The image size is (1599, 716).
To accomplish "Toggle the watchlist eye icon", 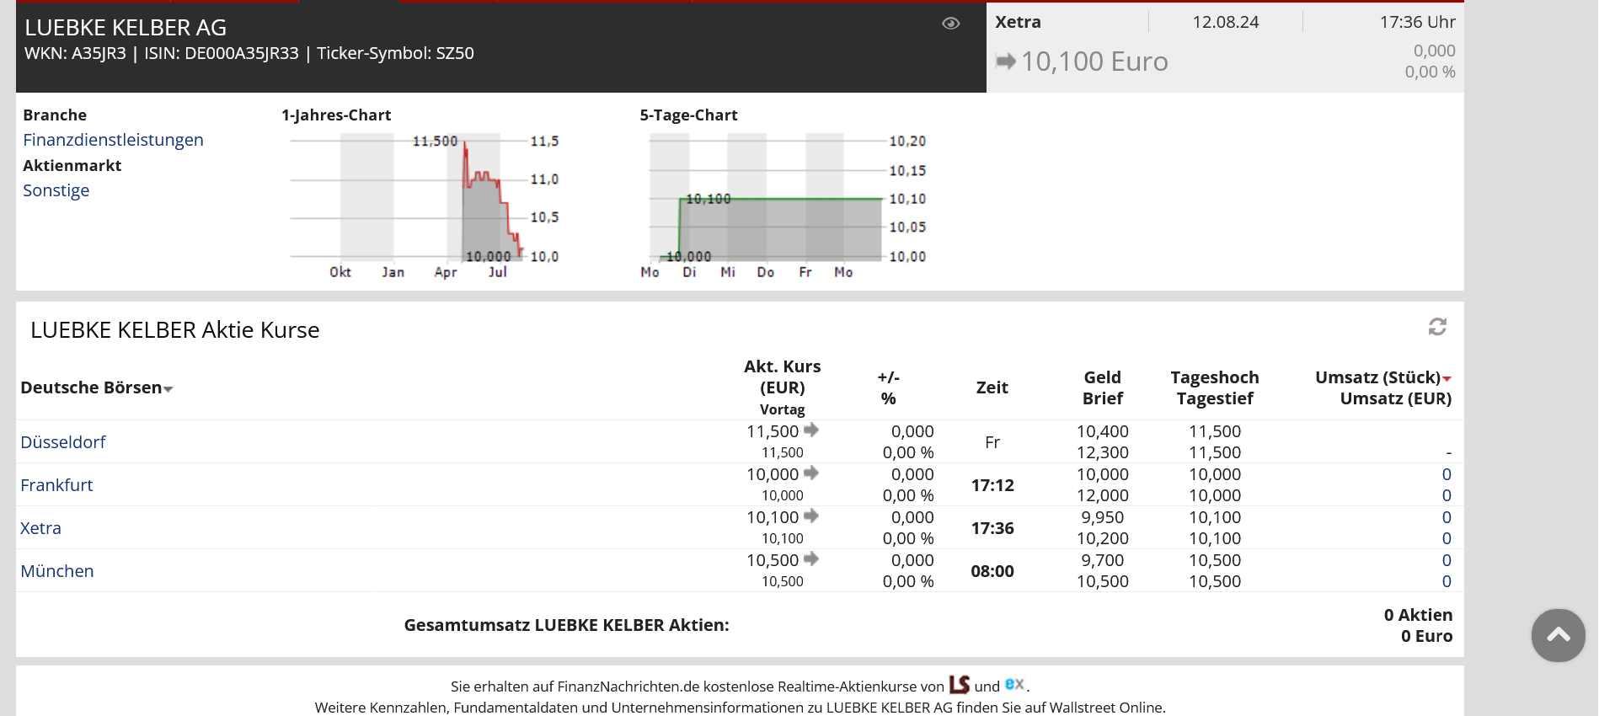I will 950,24.
